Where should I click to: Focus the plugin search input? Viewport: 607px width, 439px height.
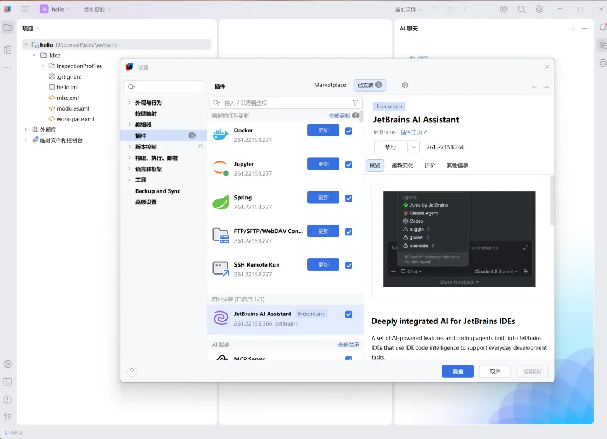286,103
